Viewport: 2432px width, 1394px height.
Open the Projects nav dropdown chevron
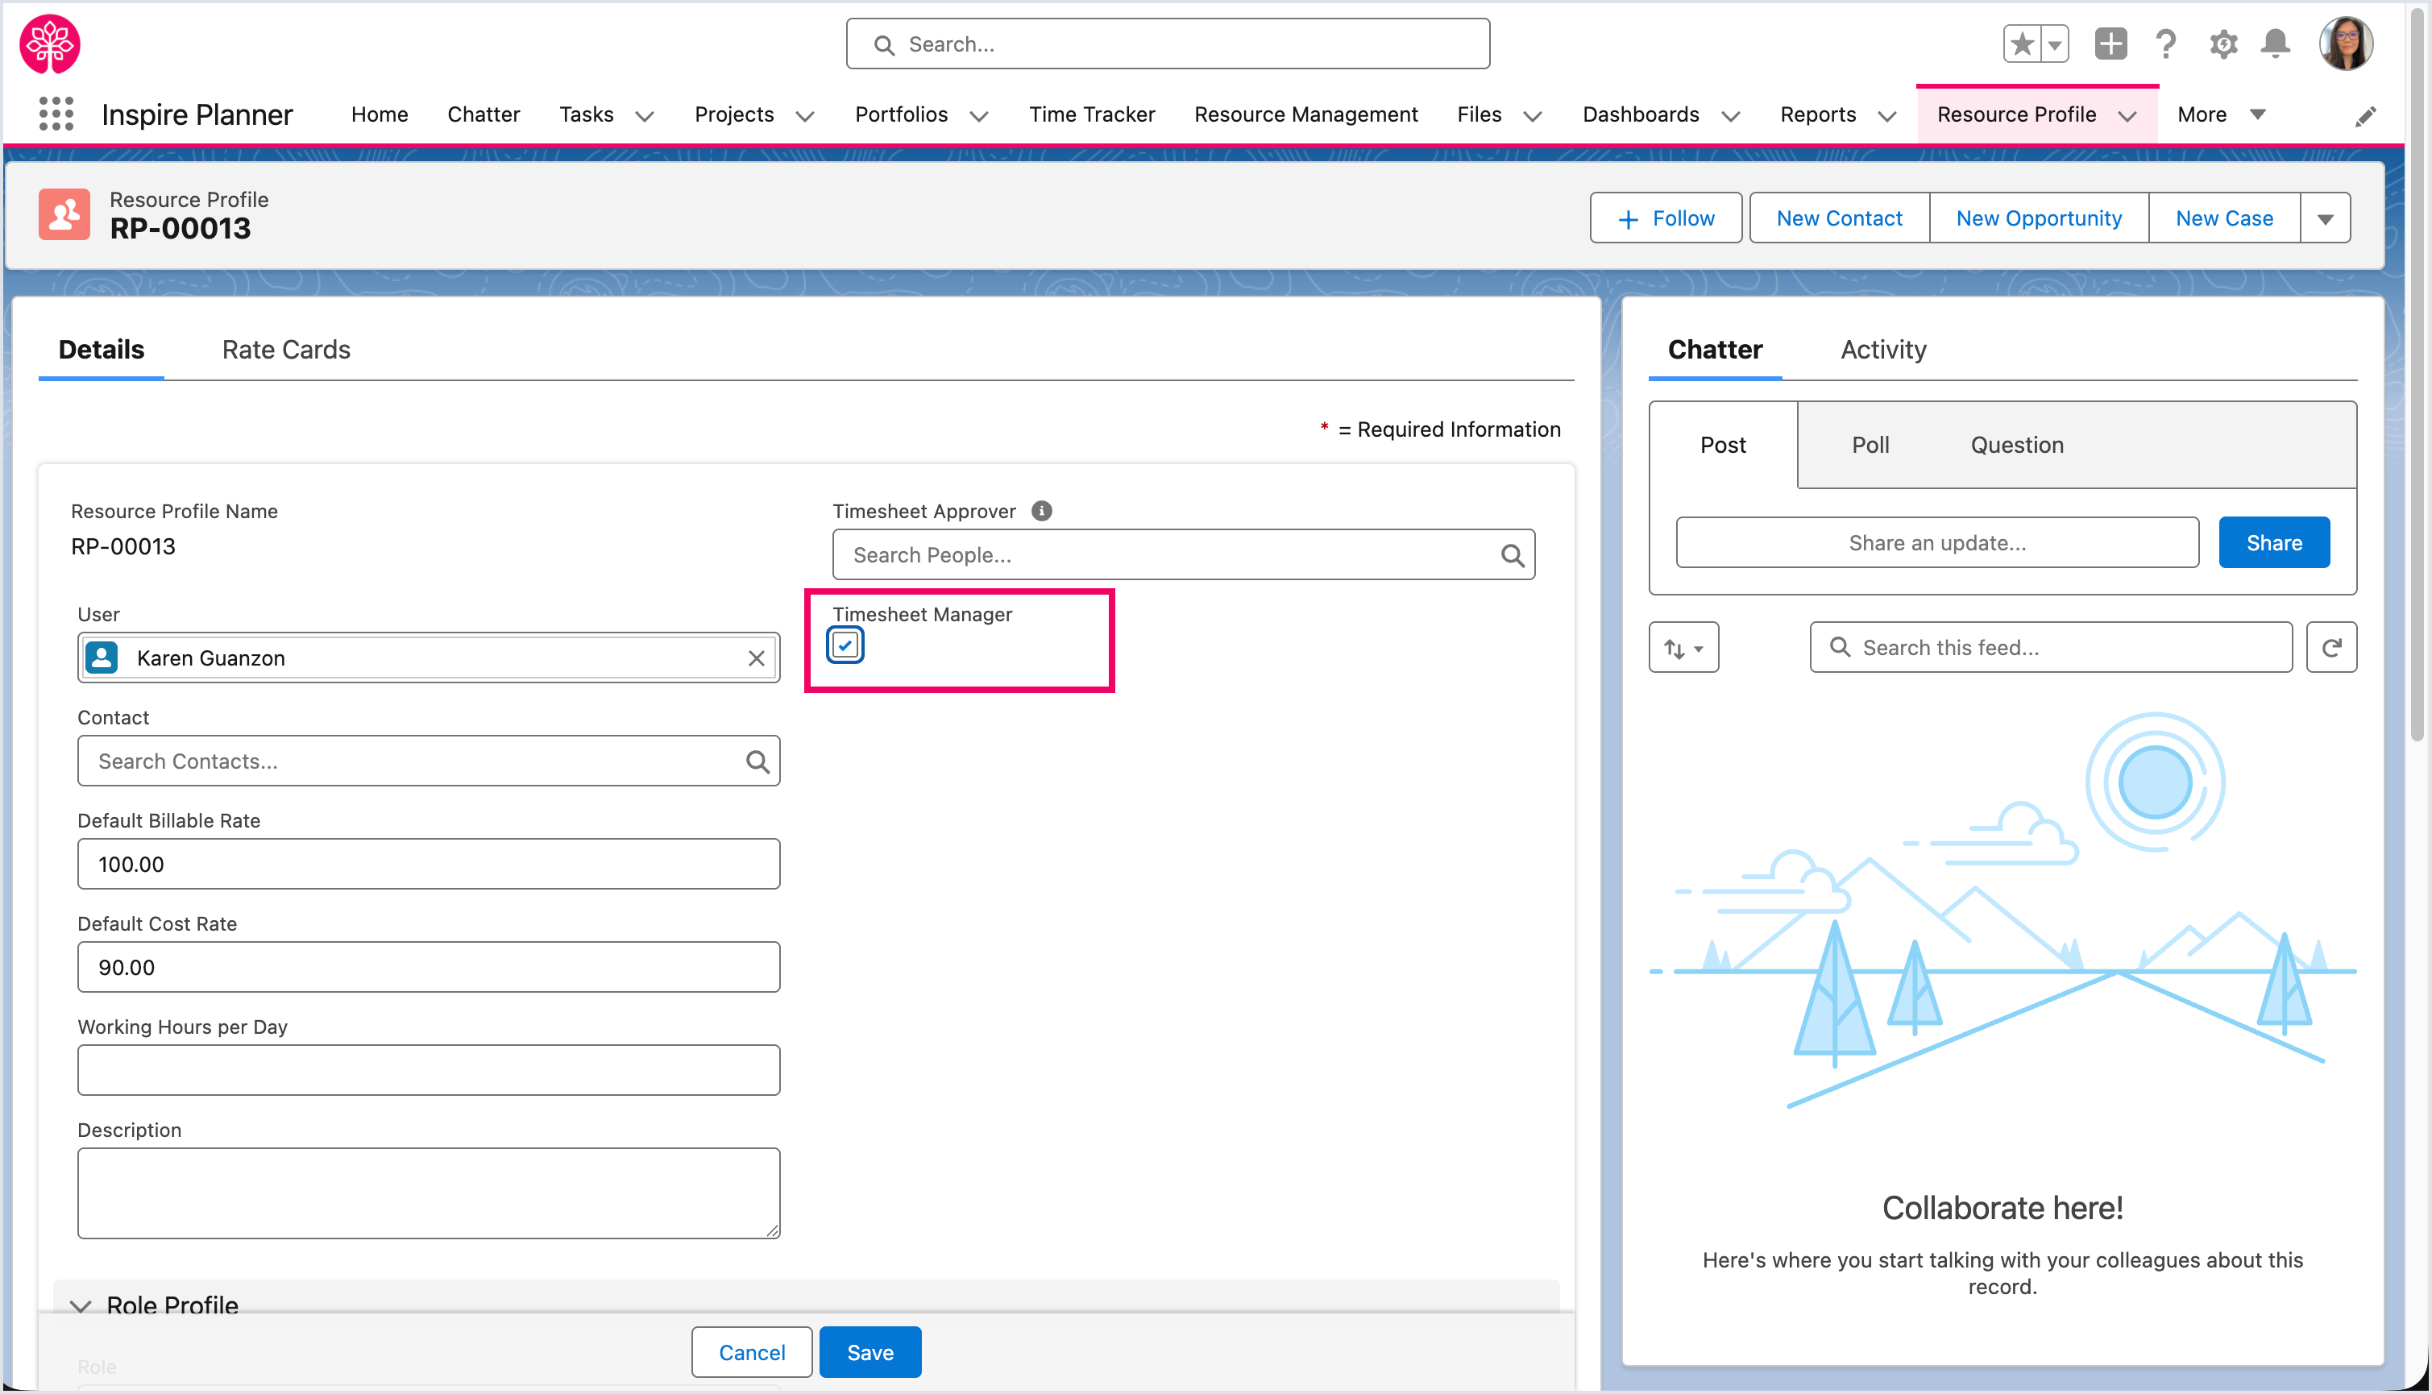click(x=805, y=116)
